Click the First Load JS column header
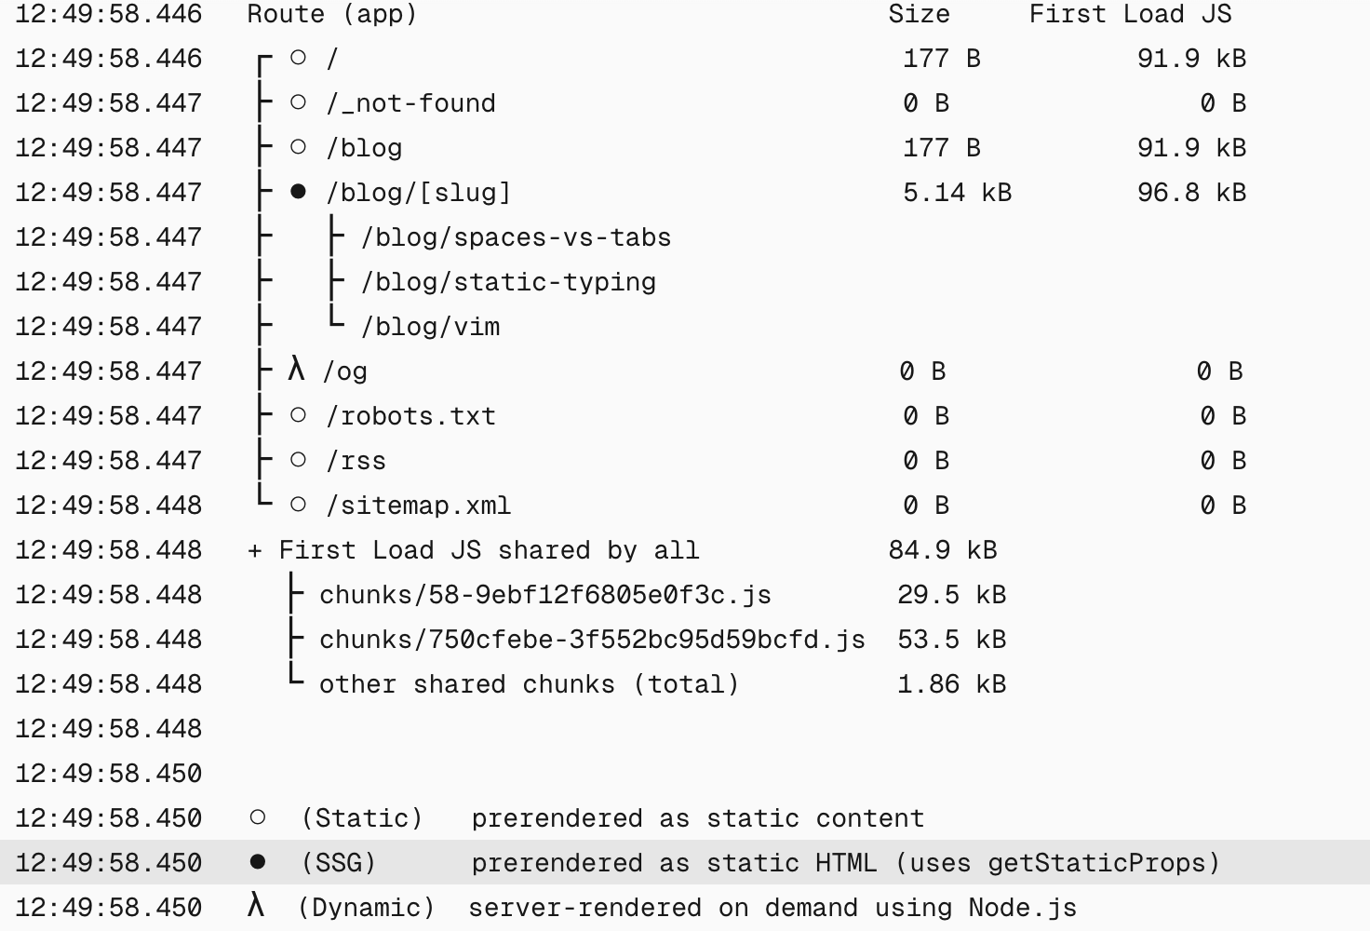The width and height of the screenshot is (1370, 931). [x=1130, y=14]
